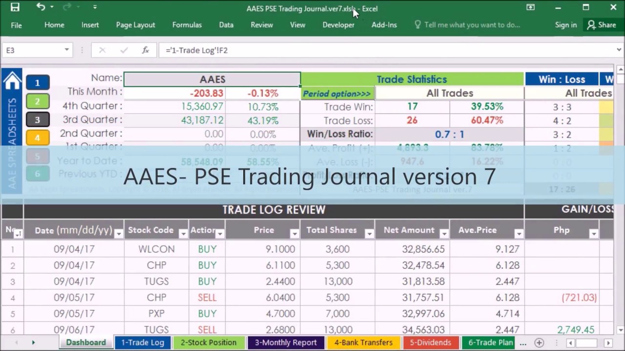
Task: Open the Ave.Price filter dropdown
Action: [519, 234]
